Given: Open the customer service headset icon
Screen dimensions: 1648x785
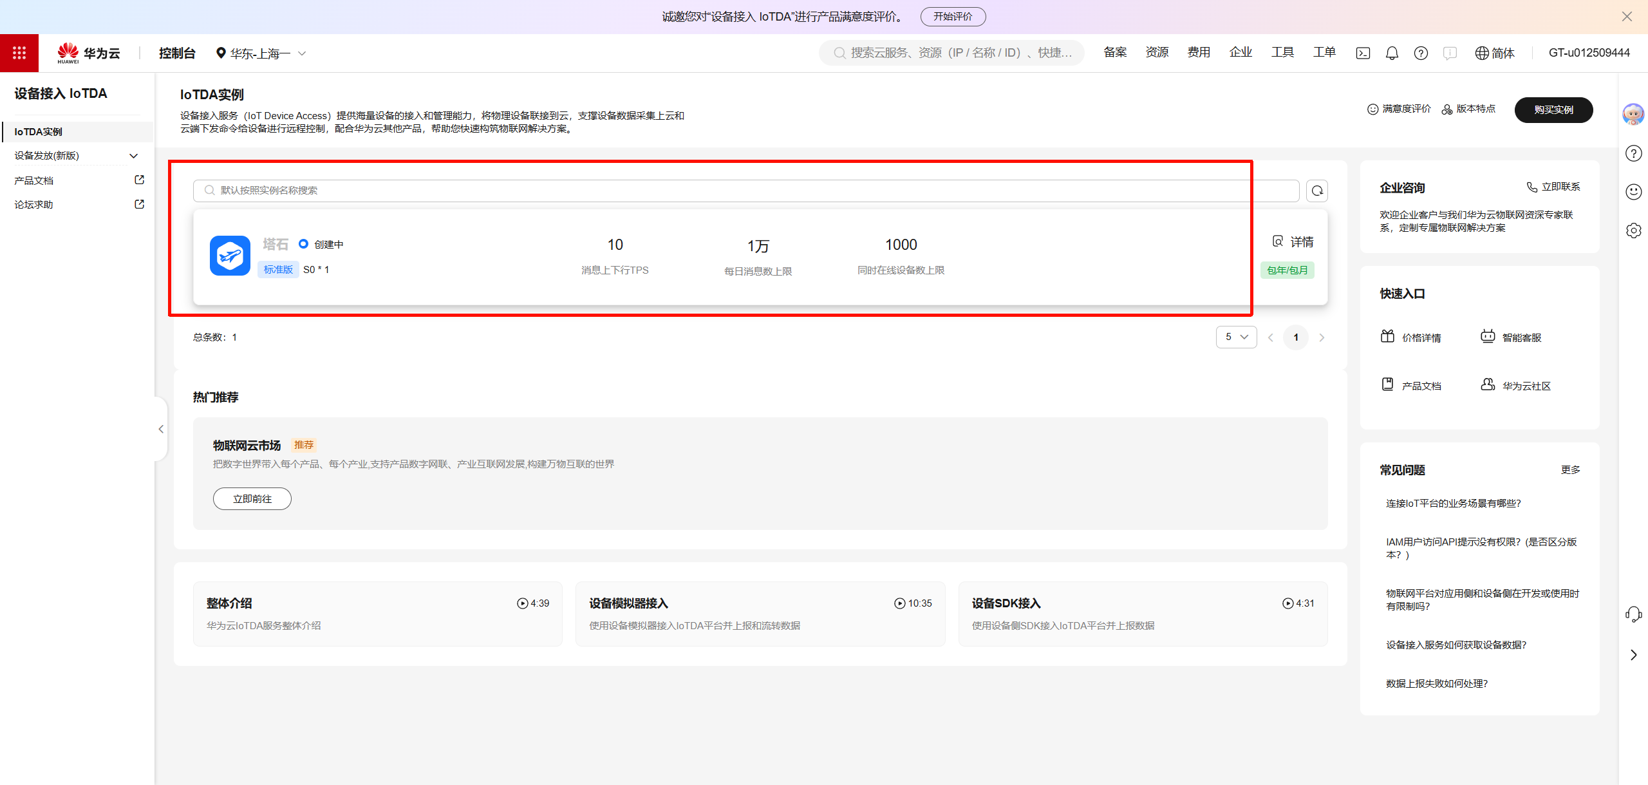Looking at the screenshot, I should (1633, 614).
